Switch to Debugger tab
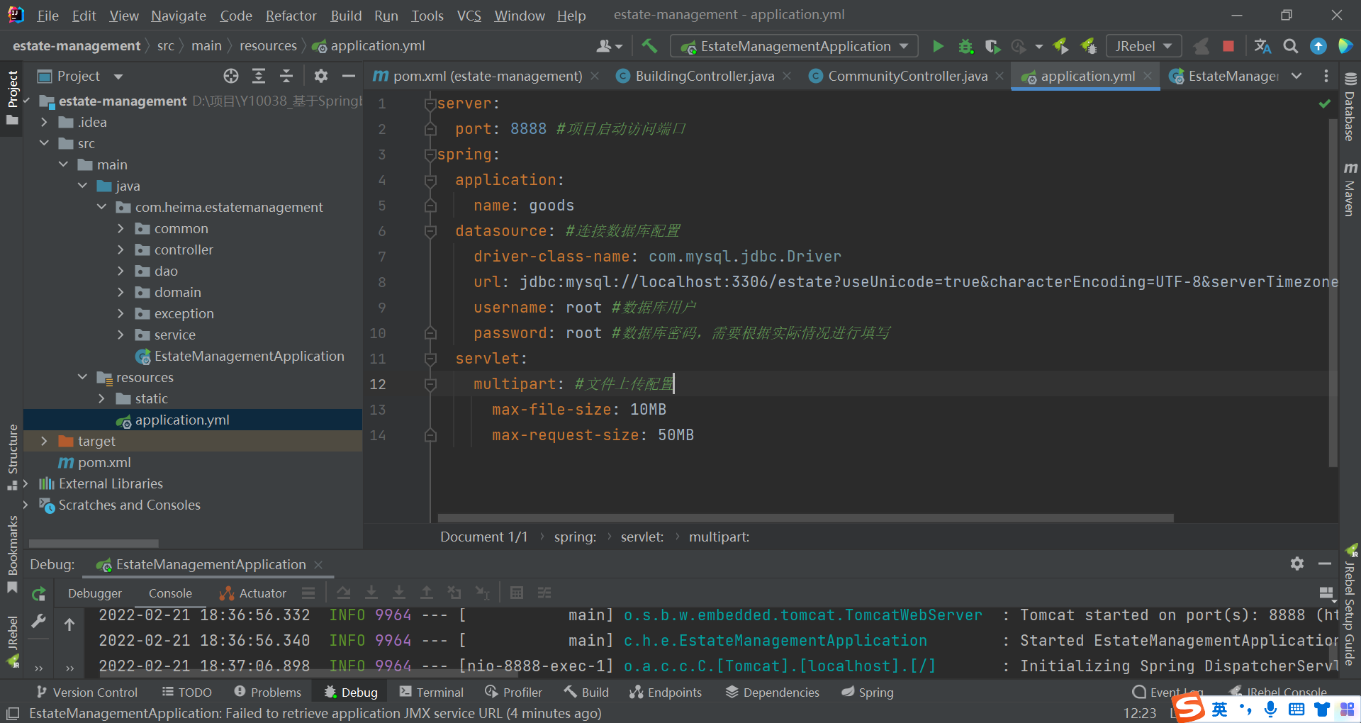This screenshot has height=723, width=1361. [95, 593]
